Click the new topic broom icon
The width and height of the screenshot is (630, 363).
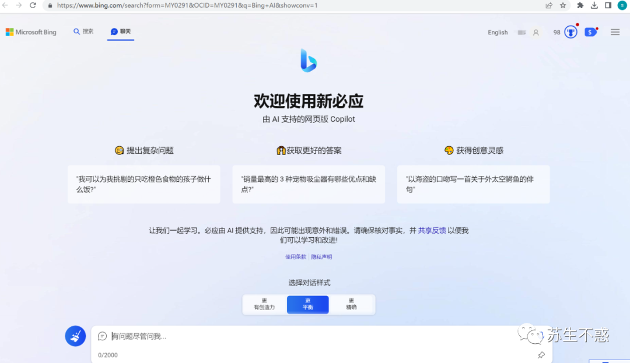pyautogui.click(x=75, y=336)
